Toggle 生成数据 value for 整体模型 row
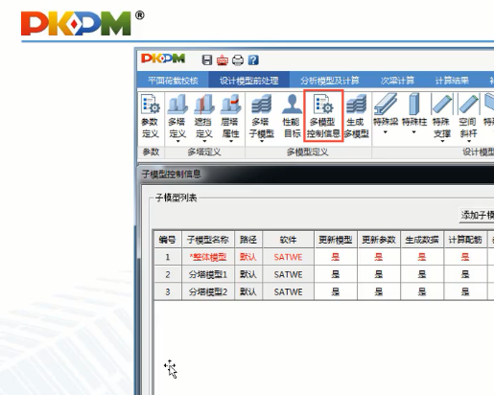This screenshot has width=494, height=395. 422,257
